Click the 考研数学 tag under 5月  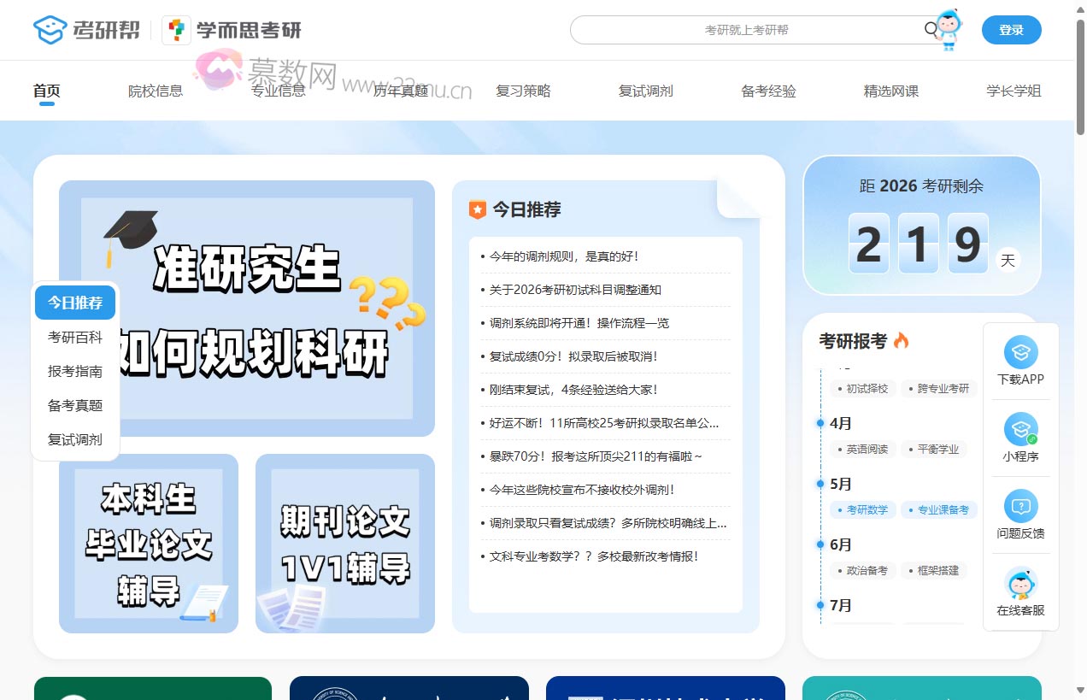pos(863,509)
